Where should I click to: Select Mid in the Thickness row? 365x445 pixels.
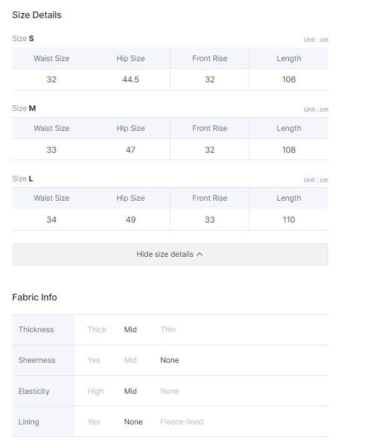(130, 330)
